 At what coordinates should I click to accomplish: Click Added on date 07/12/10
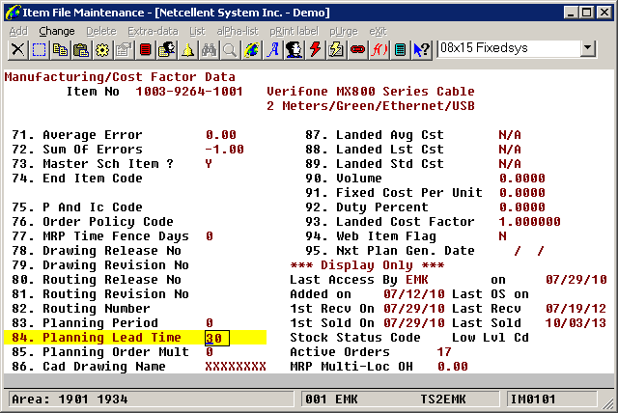(x=414, y=294)
